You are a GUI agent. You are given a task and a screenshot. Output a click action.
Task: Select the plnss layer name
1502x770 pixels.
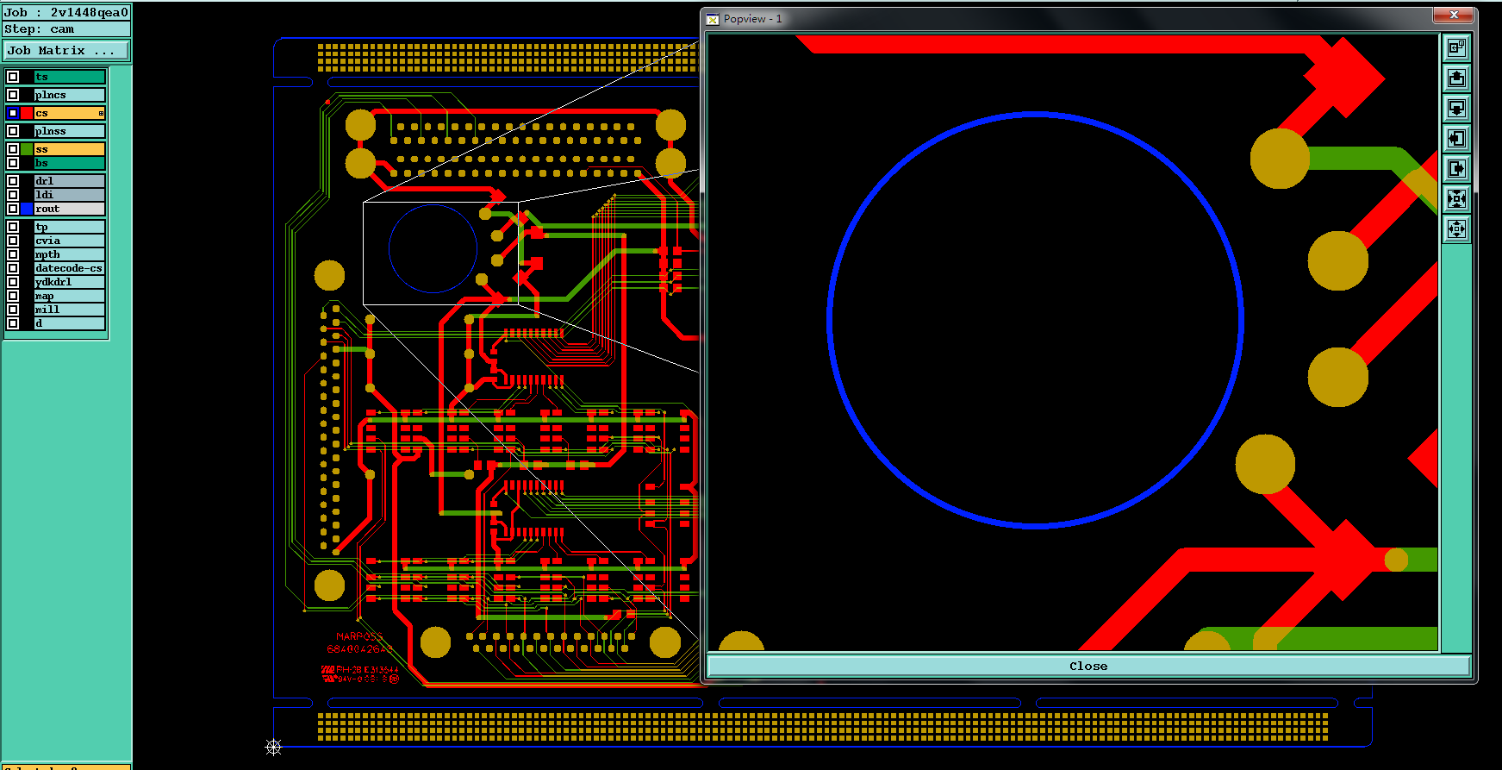click(x=70, y=131)
